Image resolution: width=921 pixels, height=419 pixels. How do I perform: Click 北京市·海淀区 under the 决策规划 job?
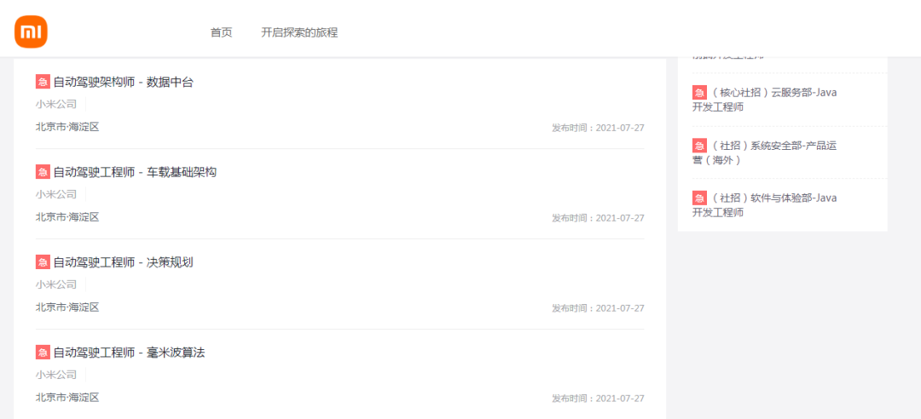coord(67,307)
